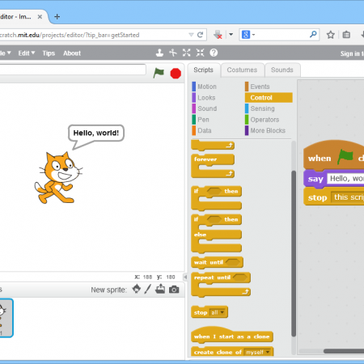Click the project title input field
The height and width of the screenshot is (364, 364).
[x=73, y=70]
